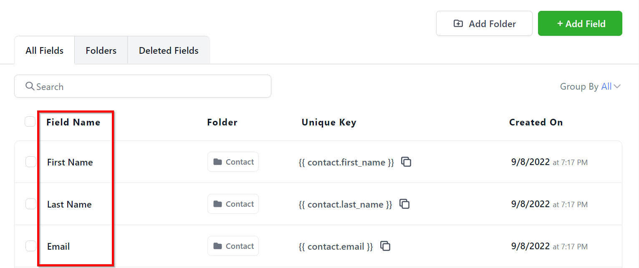This screenshot has width=639, height=268.
Task: Click the Add Folder button
Action: pyautogui.click(x=484, y=24)
